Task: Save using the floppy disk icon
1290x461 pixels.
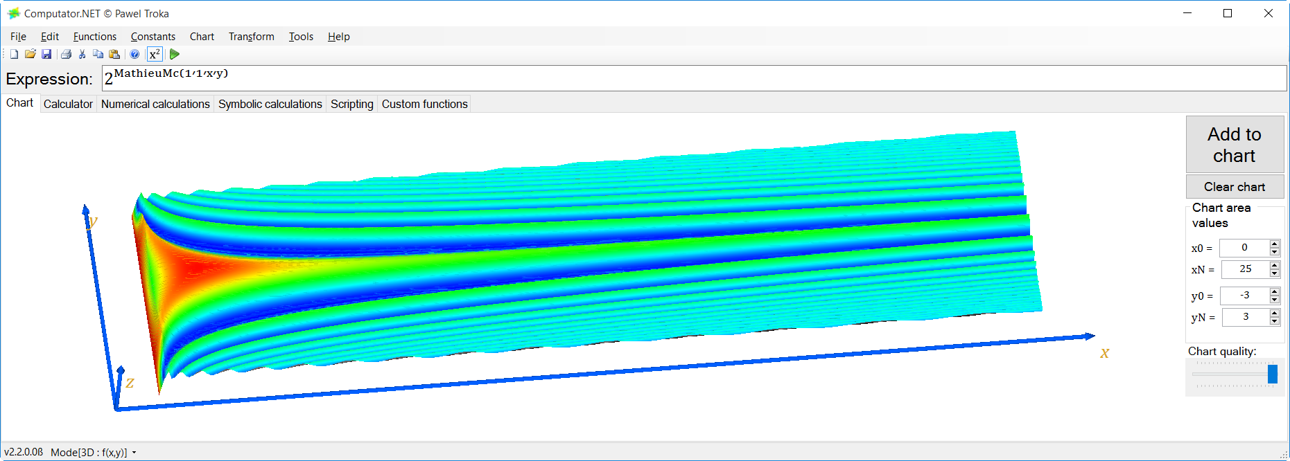Action: click(x=46, y=54)
